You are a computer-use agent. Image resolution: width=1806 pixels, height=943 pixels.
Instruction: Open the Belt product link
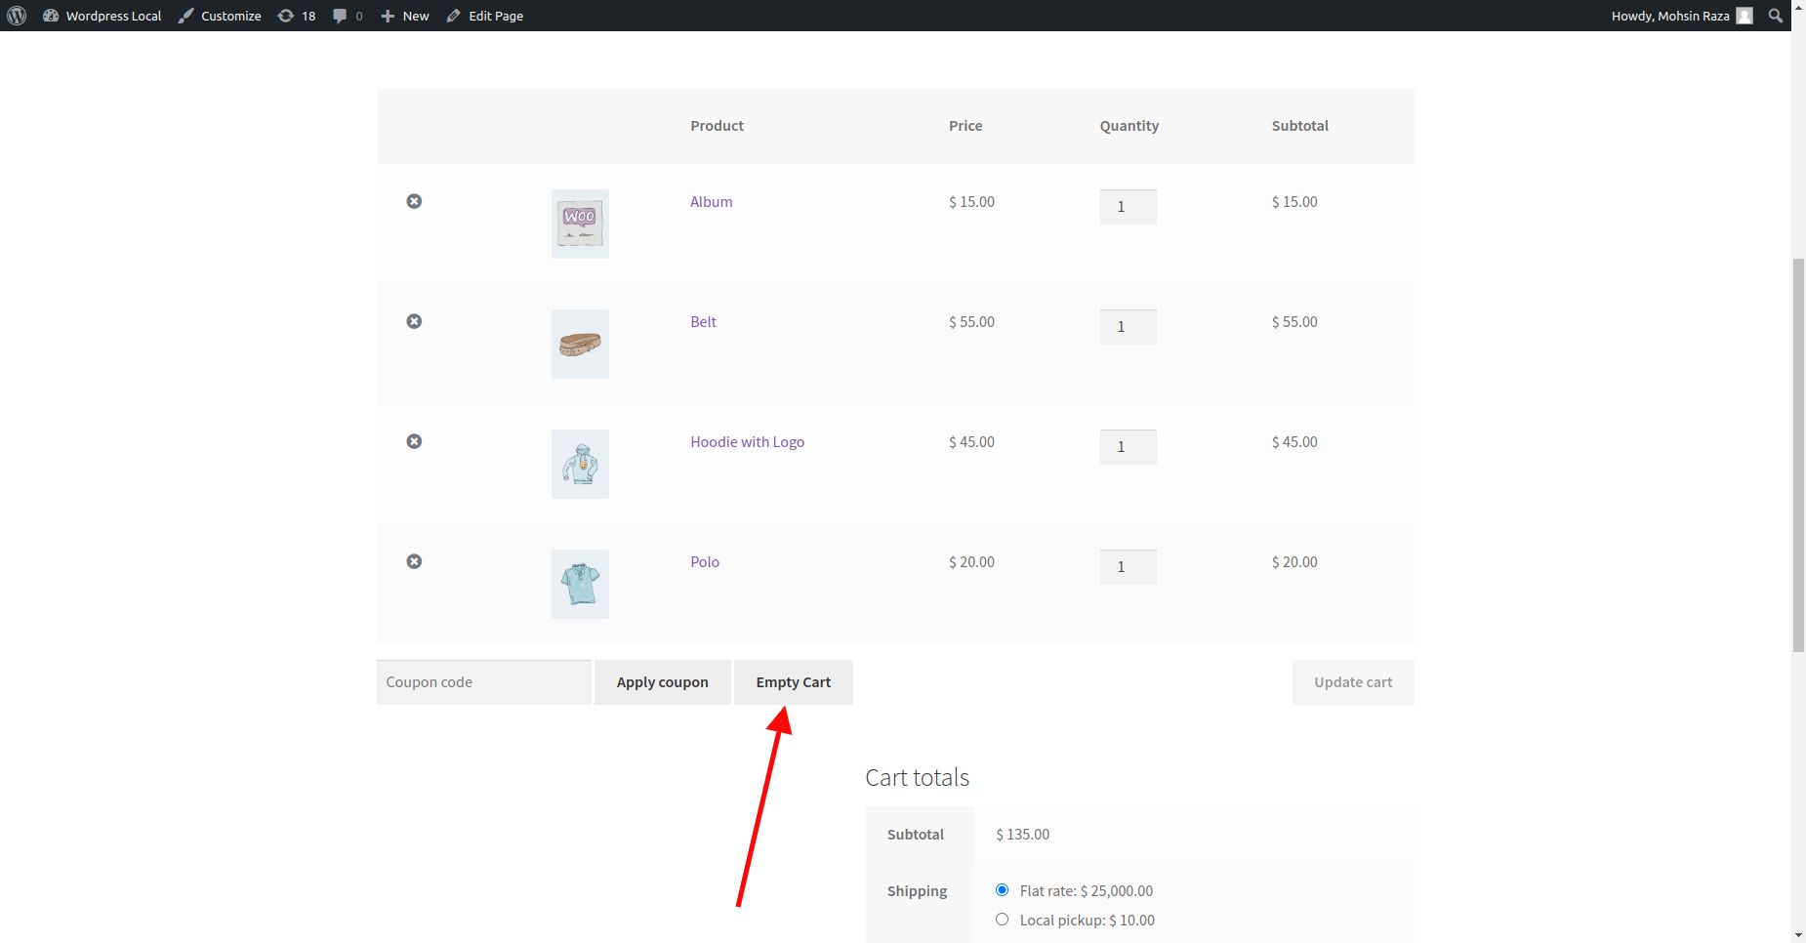coord(703,321)
